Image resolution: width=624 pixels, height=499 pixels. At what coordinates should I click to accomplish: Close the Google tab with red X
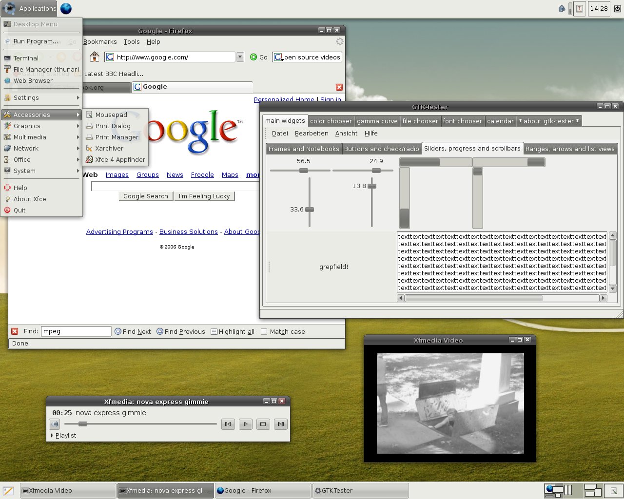coord(339,87)
